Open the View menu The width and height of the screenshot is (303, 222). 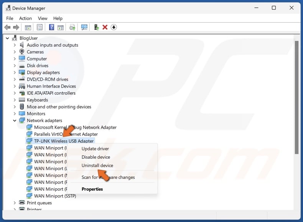(x=43, y=18)
